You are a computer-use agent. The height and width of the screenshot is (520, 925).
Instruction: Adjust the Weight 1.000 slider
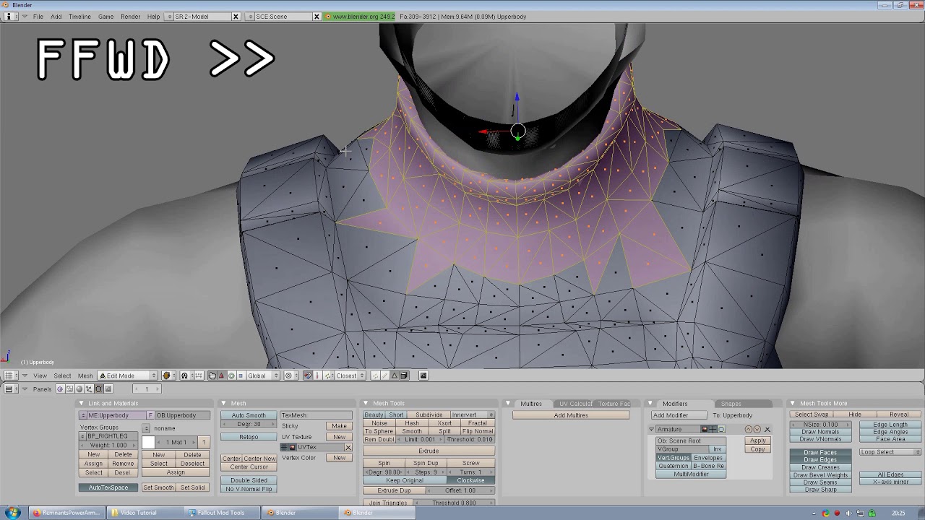click(108, 445)
